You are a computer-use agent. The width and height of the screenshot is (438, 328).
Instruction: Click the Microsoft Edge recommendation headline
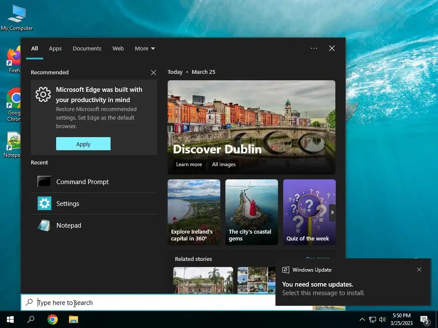click(x=99, y=94)
